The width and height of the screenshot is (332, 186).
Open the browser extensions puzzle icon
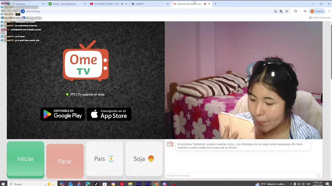(x=295, y=11)
